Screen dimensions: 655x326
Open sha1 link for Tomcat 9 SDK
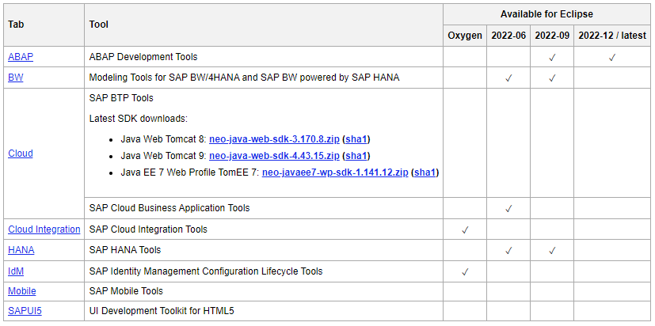(356, 156)
